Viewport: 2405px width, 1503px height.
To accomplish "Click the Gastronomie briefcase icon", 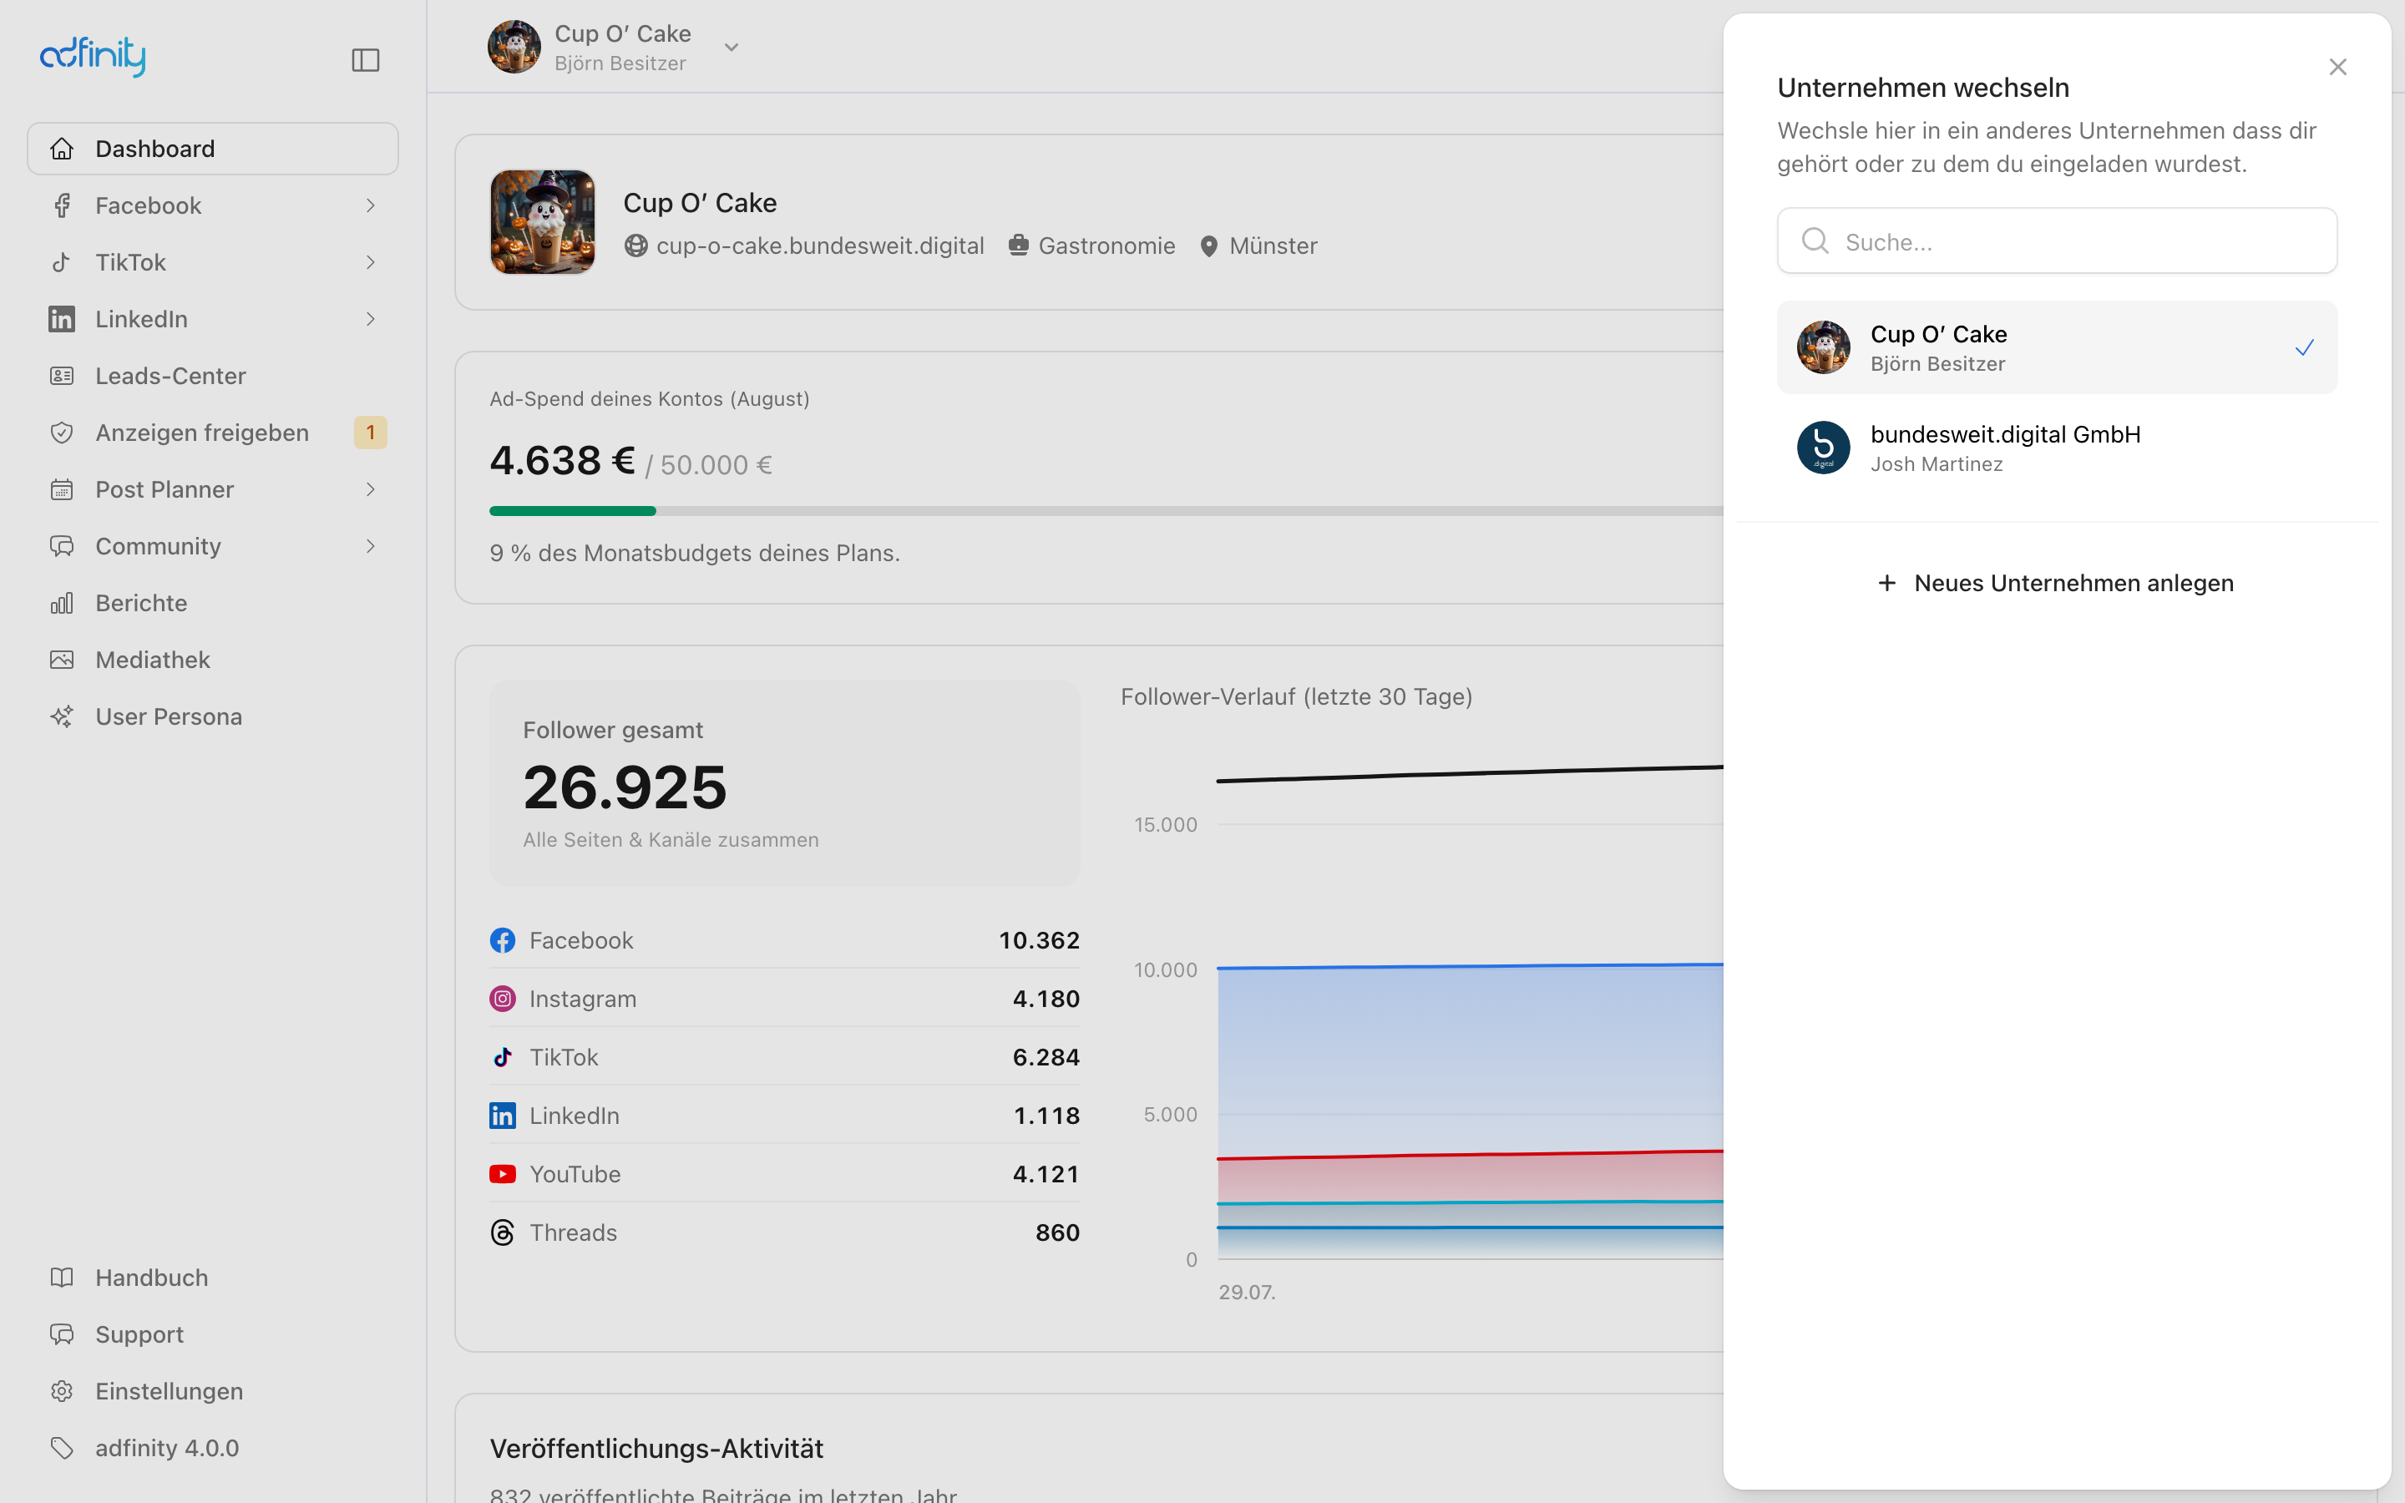I will [x=1019, y=245].
